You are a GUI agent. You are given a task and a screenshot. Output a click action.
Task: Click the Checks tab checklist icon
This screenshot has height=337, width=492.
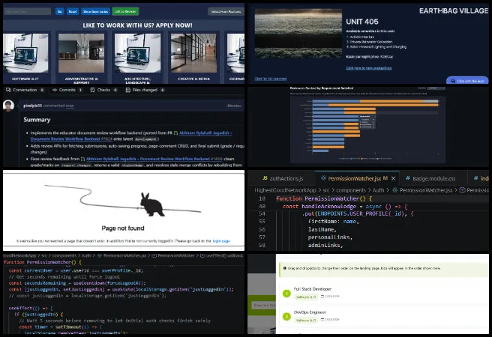(x=92, y=90)
